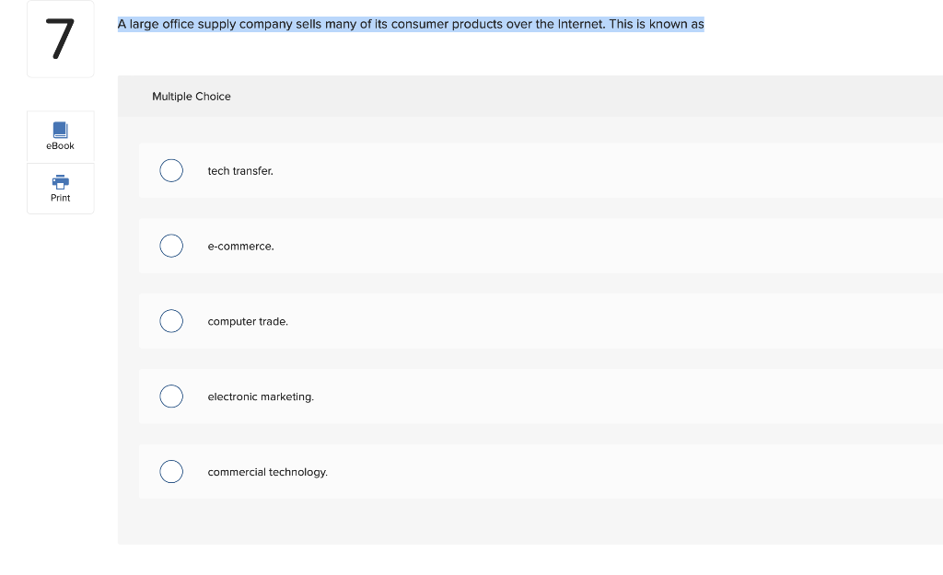Select the 'commercial technology.' radio button
The height and width of the screenshot is (575, 943).
[171, 472]
